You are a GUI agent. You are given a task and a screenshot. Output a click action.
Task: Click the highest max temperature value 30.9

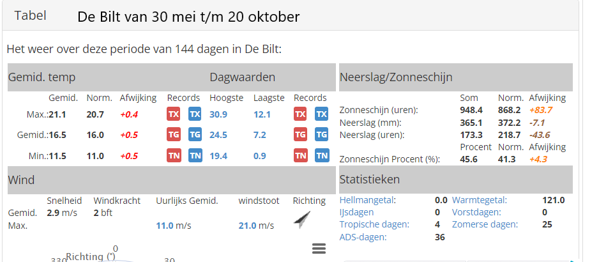coord(220,114)
